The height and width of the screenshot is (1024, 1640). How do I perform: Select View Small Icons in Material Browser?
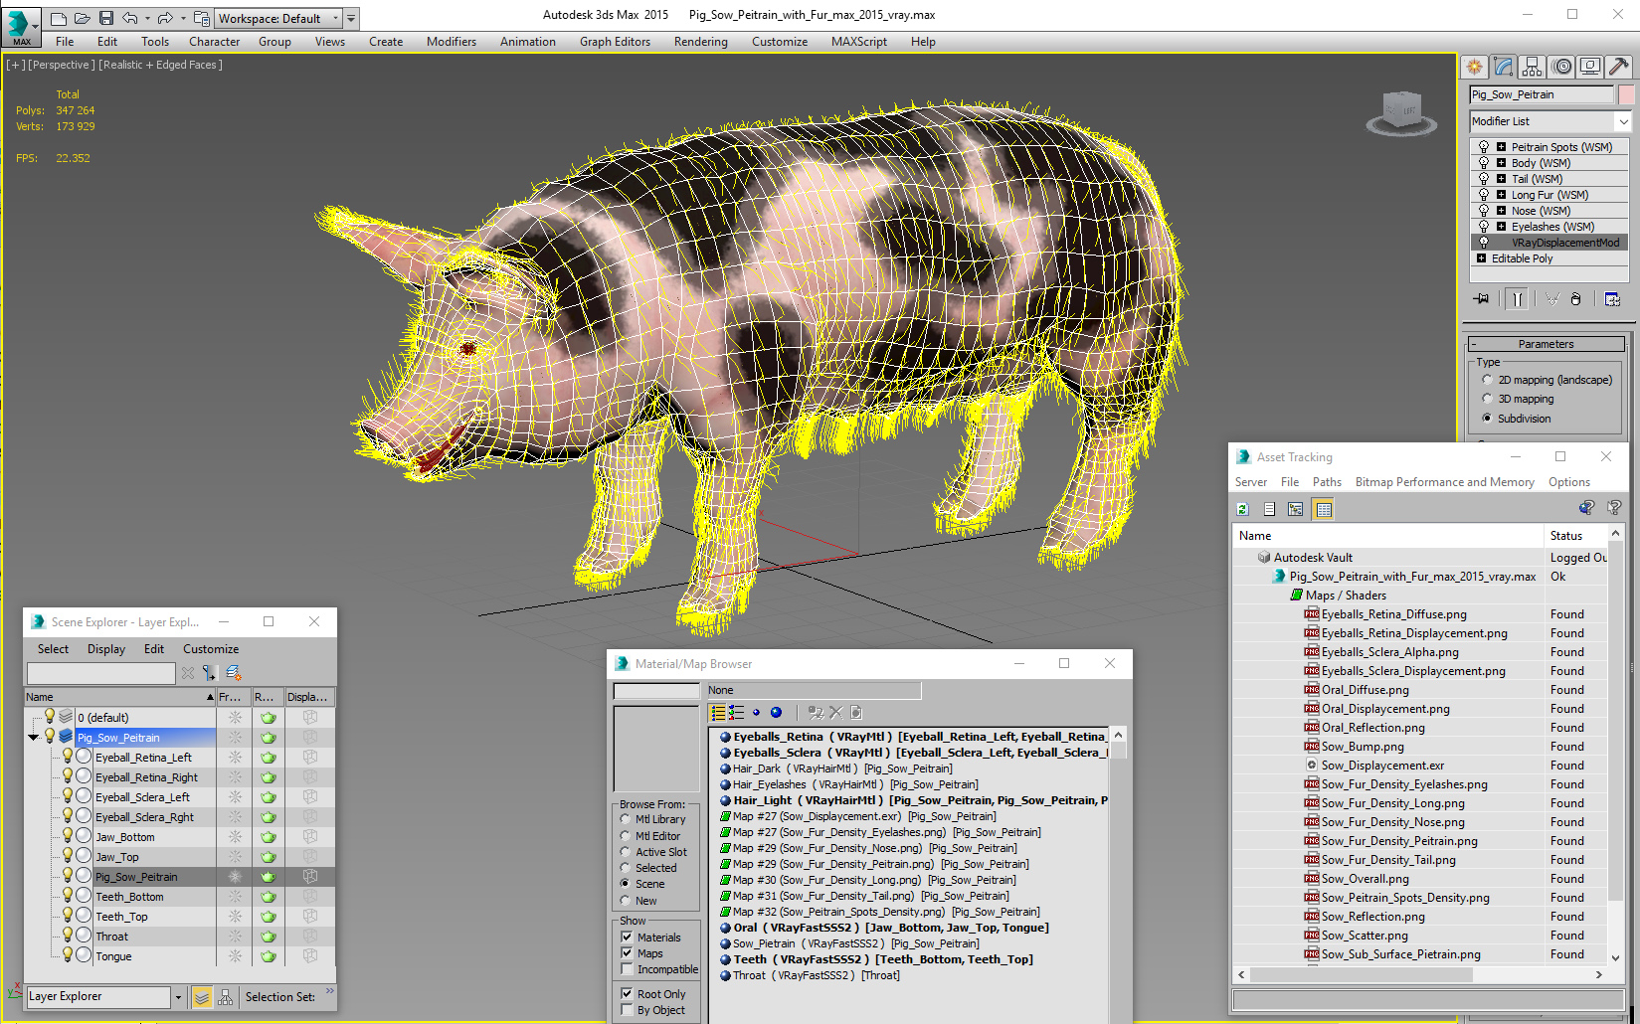point(756,712)
